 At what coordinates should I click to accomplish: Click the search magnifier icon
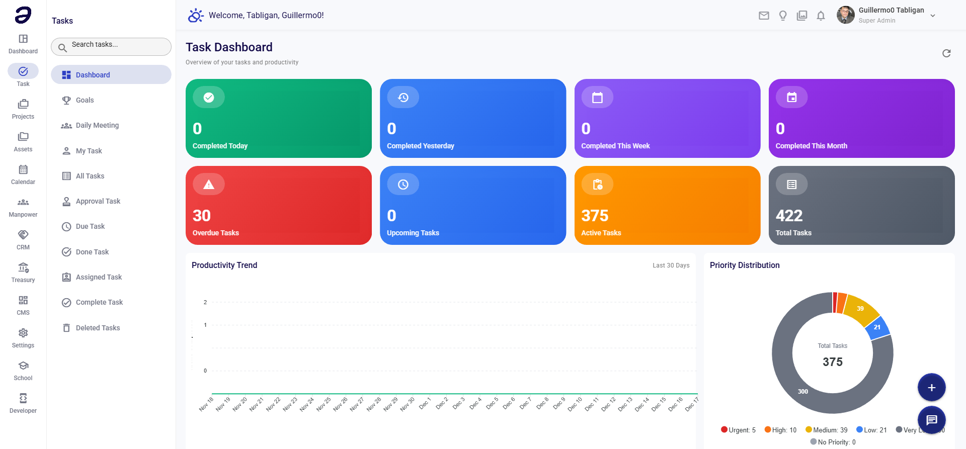click(62, 48)
